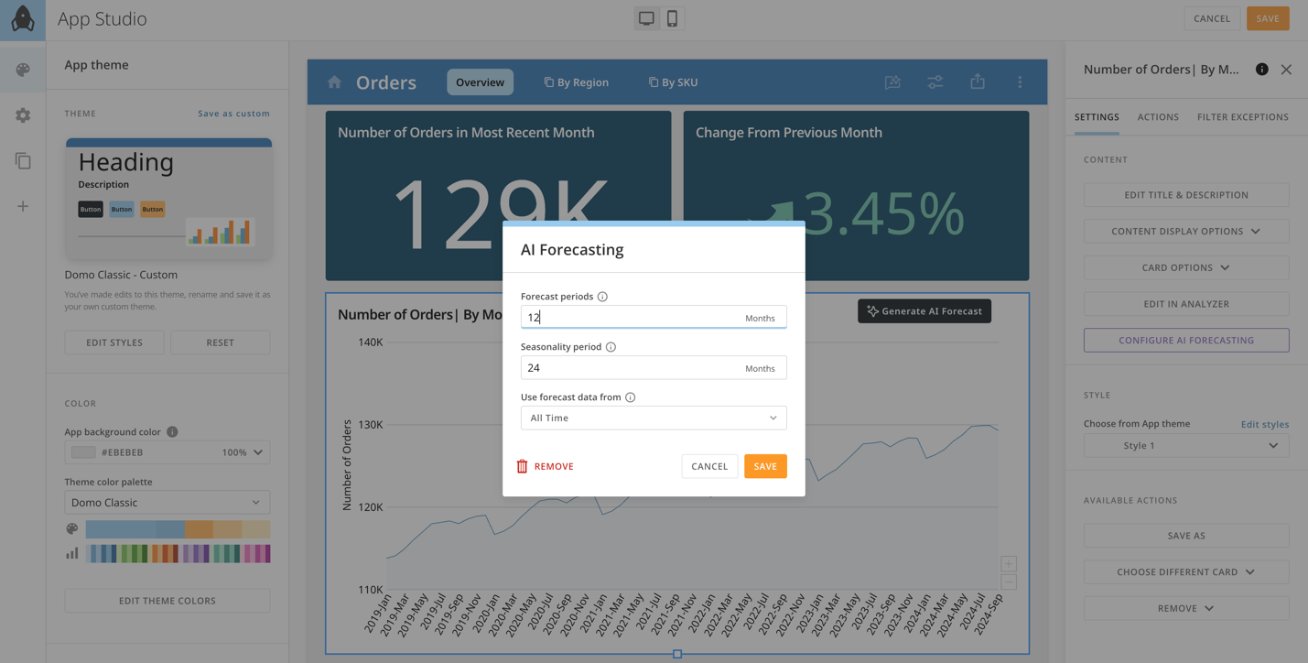The image size is (1308, 663).
Task: Click the edit page icon in Orders header
Action: (892, 82)
